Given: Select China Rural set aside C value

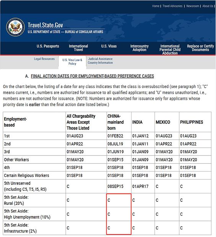Looking at the screenshot, I should coord(109,200).
